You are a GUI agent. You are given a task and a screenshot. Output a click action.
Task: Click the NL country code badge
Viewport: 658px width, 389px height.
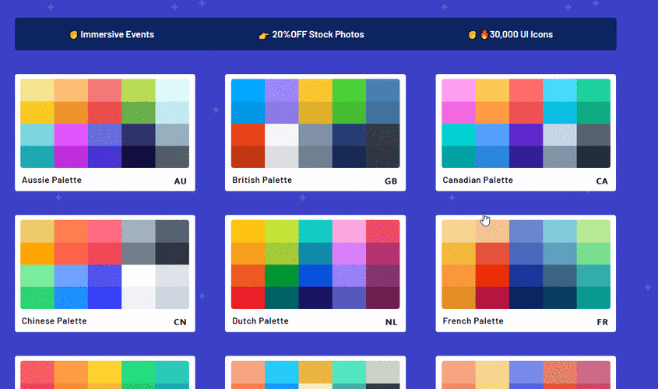tap(391, 323)
